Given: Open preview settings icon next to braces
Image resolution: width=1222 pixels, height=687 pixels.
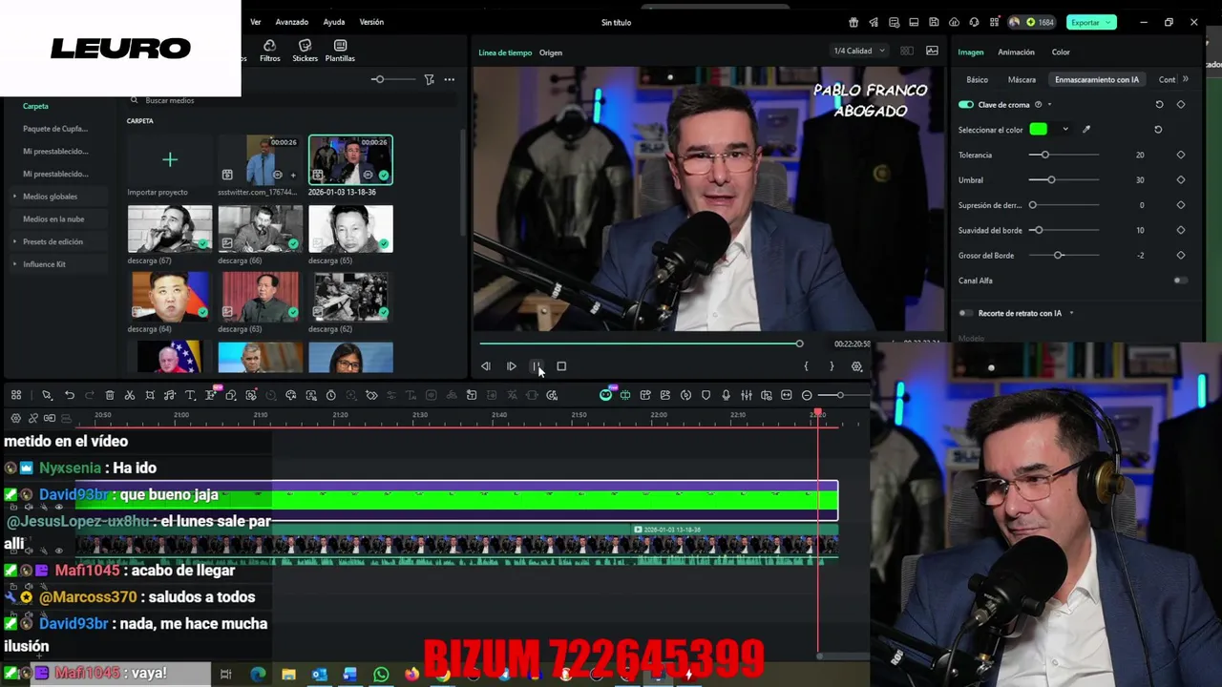Looking at the screenshot, I should pyautogui.click(x=856, y=366).
